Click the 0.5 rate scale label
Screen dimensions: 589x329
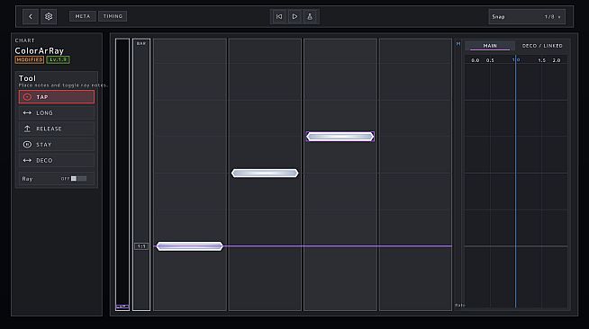click(490, 60)
